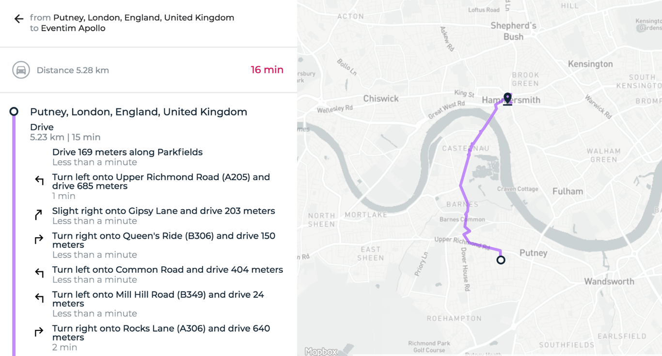Click the turn-right arrow for Queen's Ride
Image resolution: width=662 pixels, height=356 pixels.
(39, 239)
